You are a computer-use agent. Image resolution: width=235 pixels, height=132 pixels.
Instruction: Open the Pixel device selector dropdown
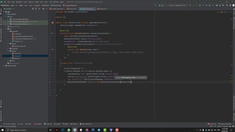178,5
